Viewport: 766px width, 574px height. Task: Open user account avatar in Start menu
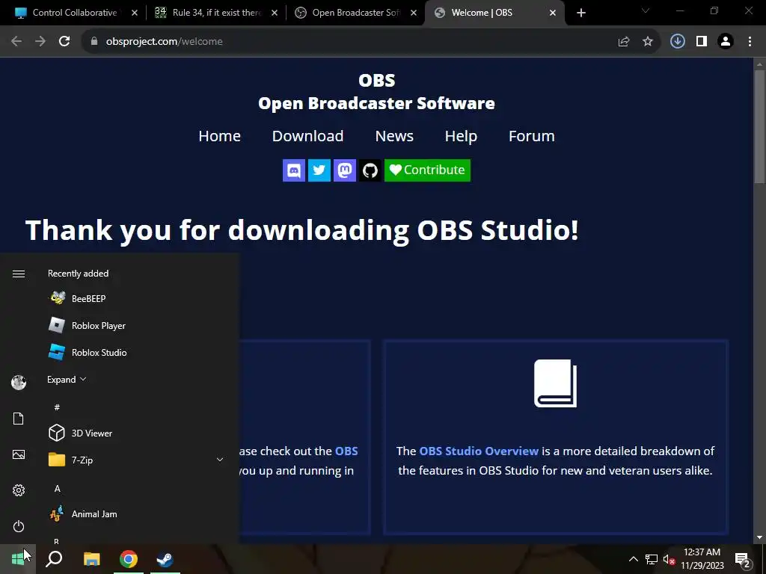(19, 383)
